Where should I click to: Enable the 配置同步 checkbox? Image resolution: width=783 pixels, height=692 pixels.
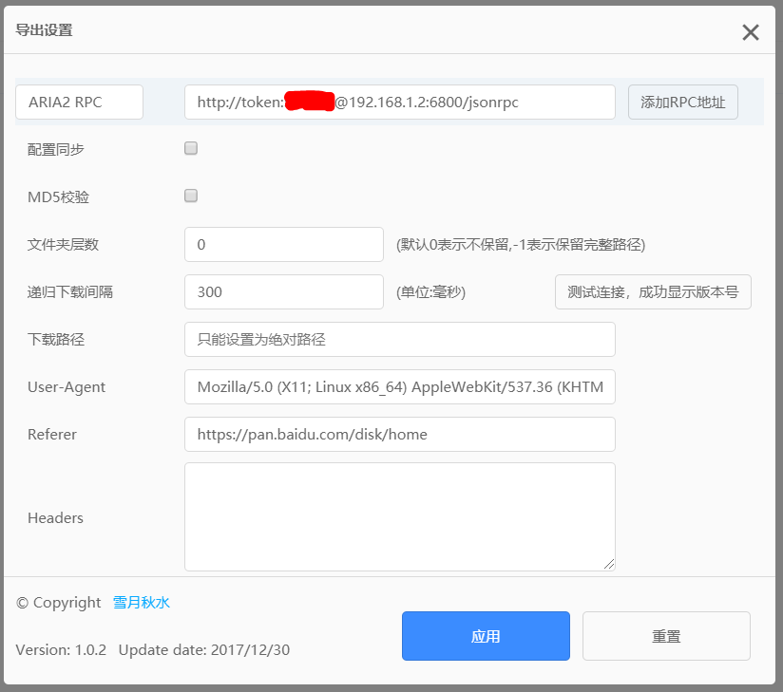click(191, 148)
